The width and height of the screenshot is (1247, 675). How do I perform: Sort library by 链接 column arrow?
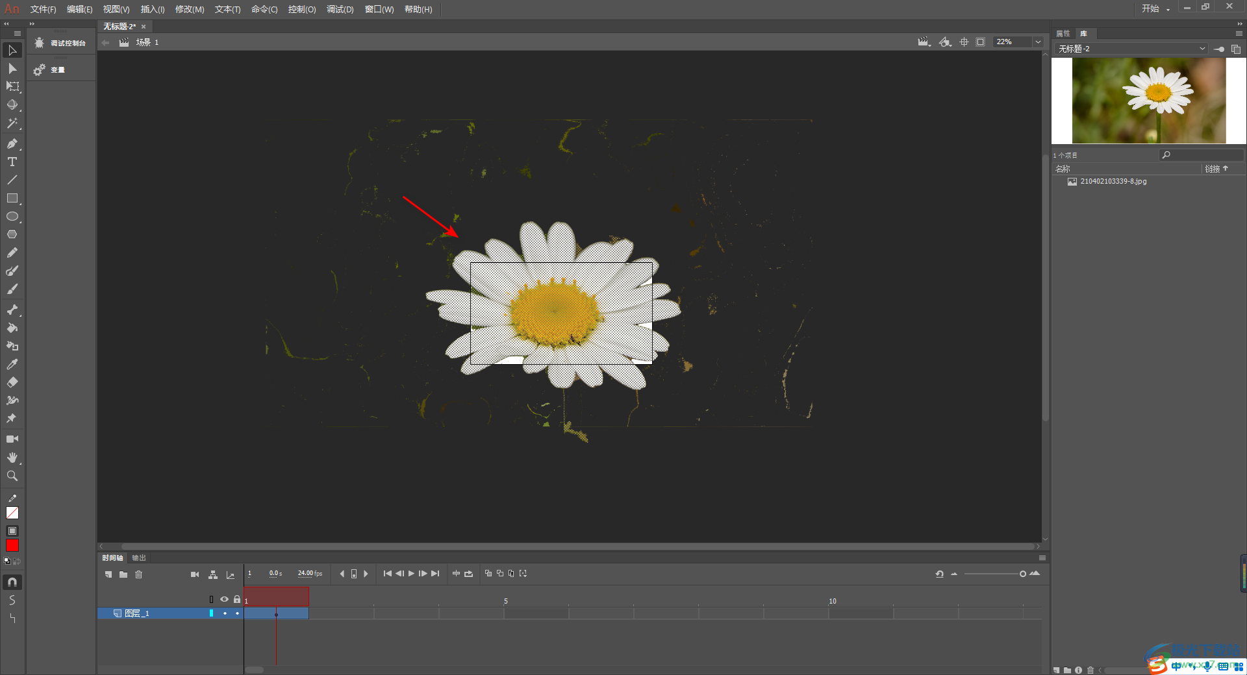pos(1226,169)
